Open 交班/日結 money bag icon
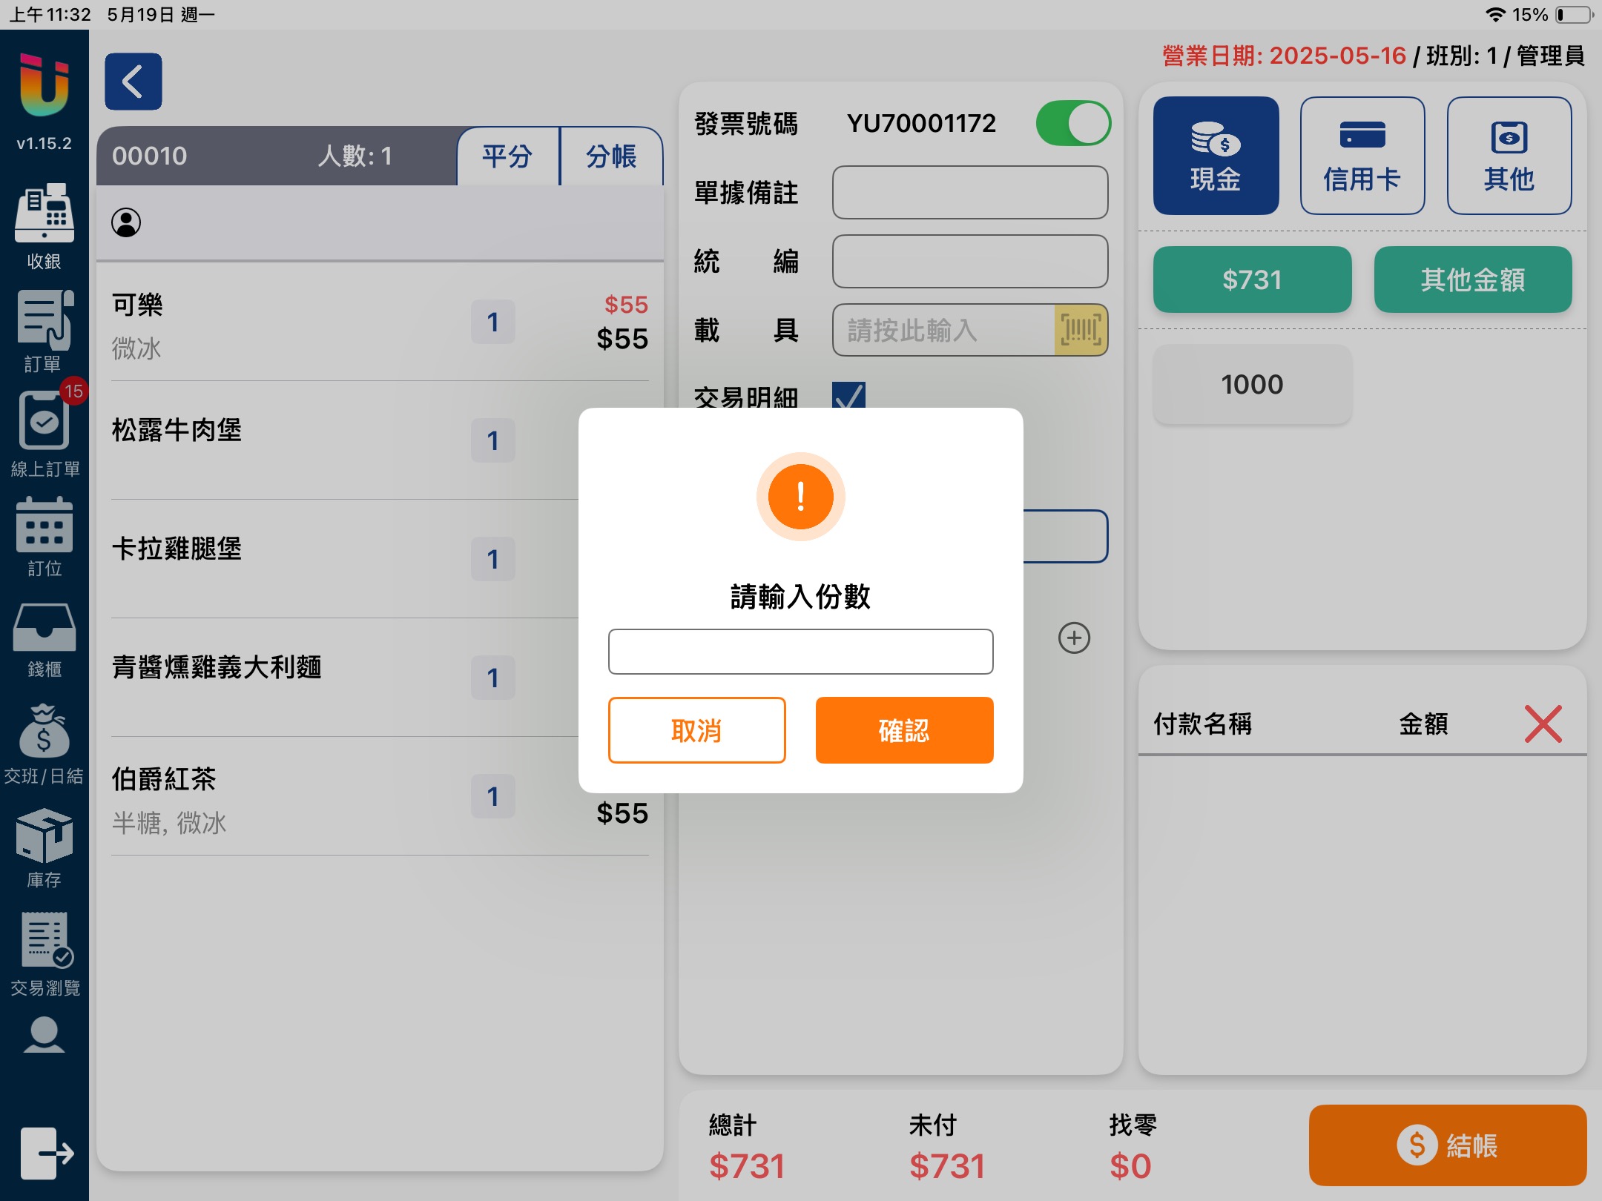 tap(44, 732)
